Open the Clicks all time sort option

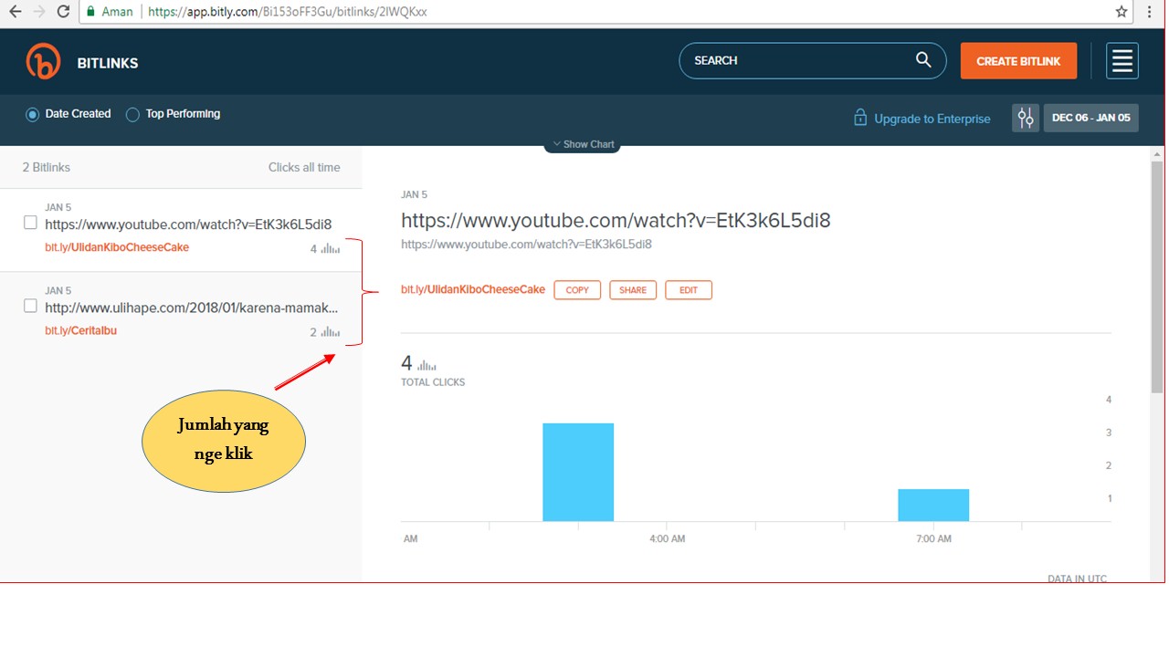click(x=305, y=167)
